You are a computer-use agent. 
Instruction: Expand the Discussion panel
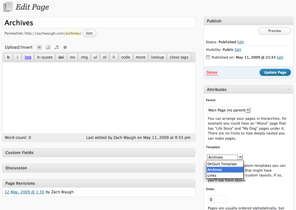[x=98, y=168]
